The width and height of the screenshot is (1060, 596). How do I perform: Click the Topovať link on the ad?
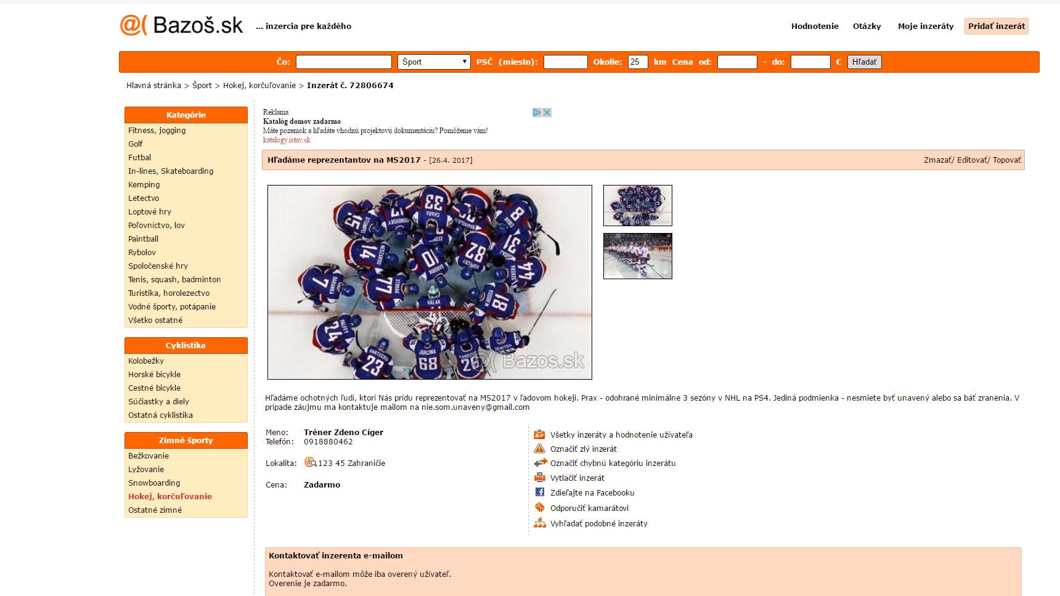(1006, 160)
